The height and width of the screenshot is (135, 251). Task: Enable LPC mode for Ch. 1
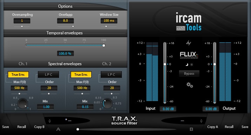click(x=48, y=75)
